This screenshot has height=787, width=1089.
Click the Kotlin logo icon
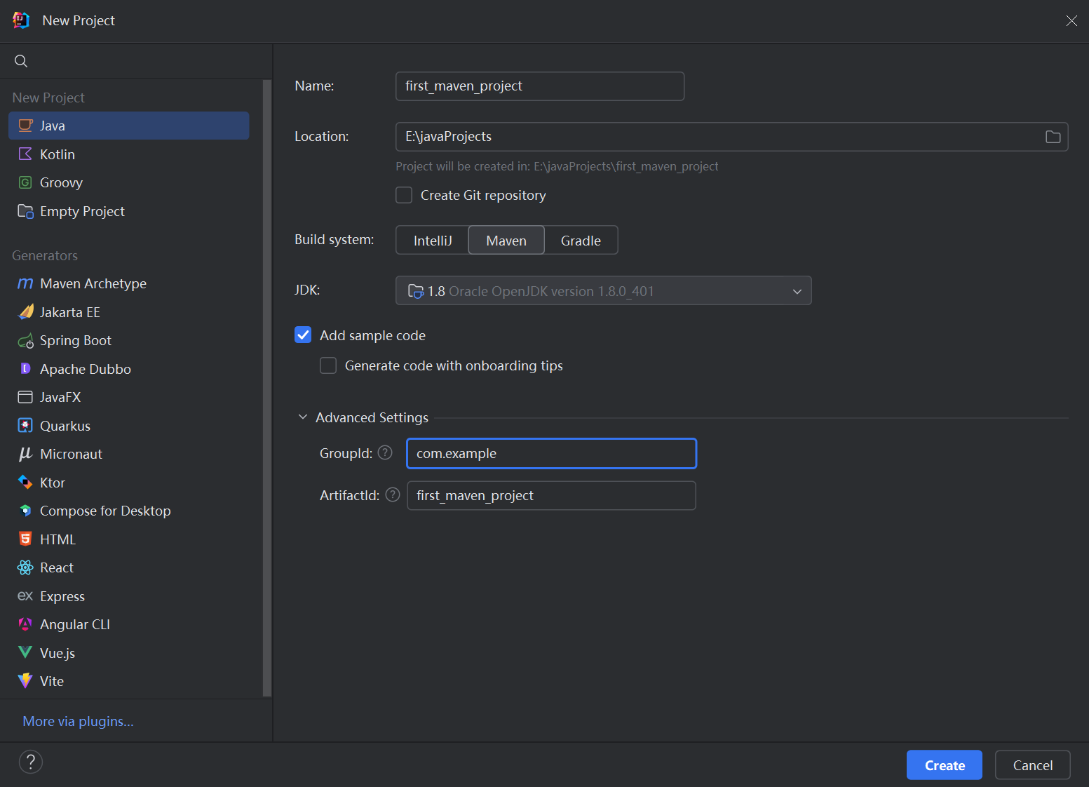(x=25, y=154)
